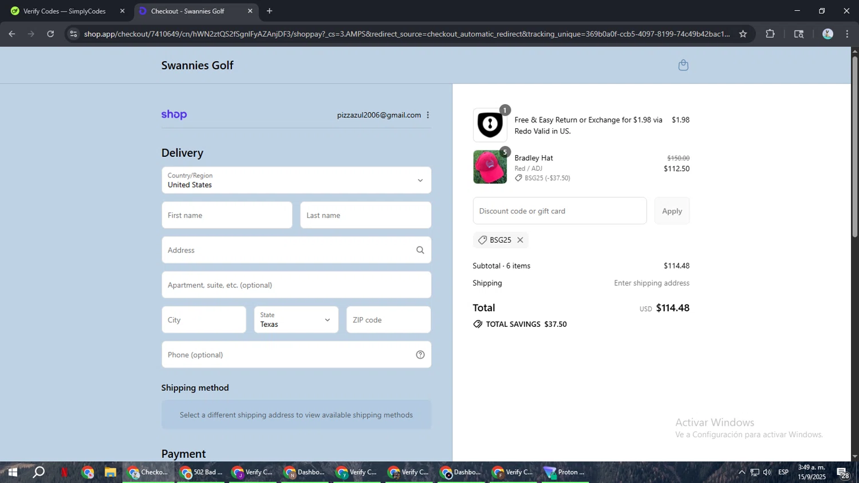This screenshot has width=859, height=483.
Task: Click the Shop logo
Action: [x=174, y=114]
